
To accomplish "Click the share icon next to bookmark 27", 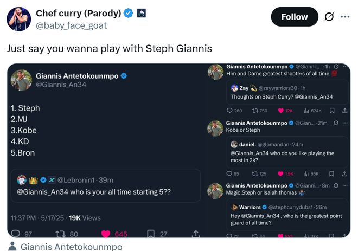I will 196,234.
